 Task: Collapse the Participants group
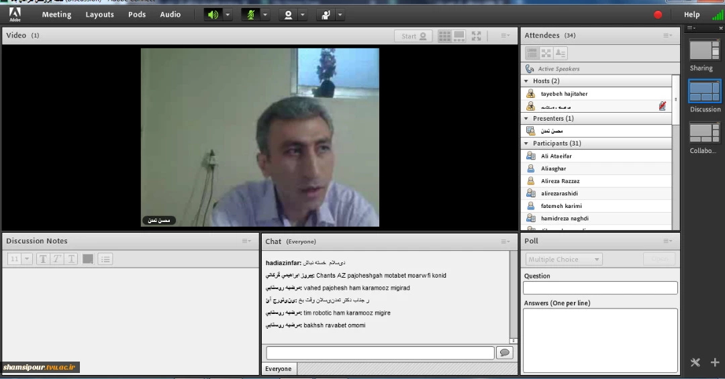tap(526, 144)
